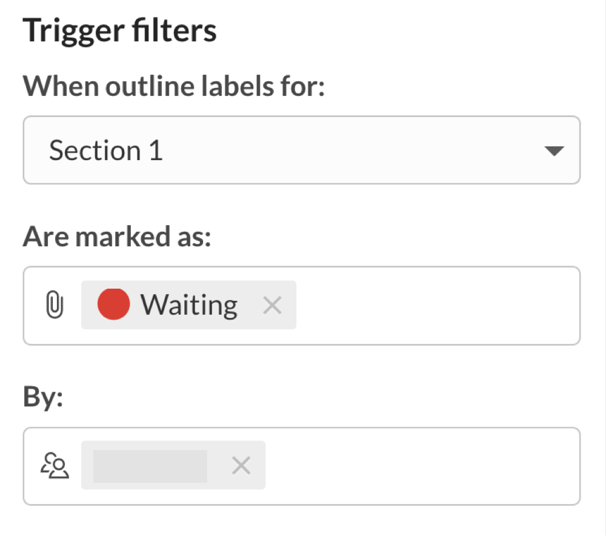Dismiss the user chip in the By field

click(241, 465)
